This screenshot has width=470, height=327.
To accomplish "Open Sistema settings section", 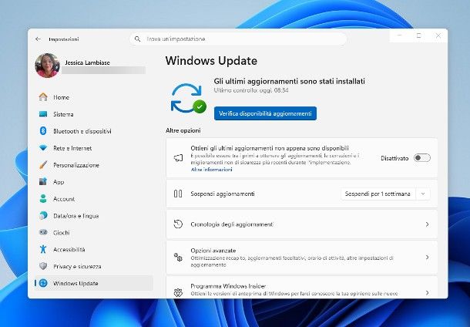I will tap(93, 114).
